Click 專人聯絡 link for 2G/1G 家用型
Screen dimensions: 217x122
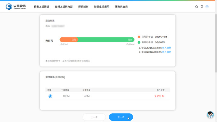pyautogui.click(x=167, y=48)
